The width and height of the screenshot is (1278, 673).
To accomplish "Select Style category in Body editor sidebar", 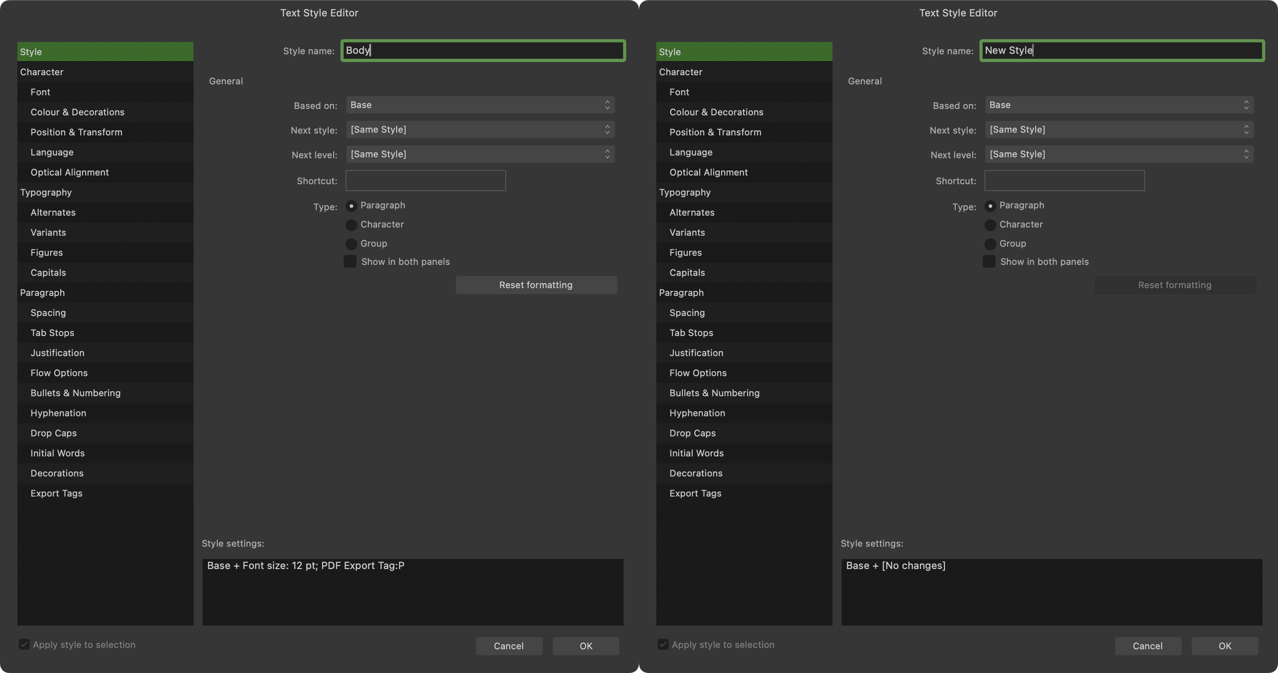I will (x=105, y=52).
